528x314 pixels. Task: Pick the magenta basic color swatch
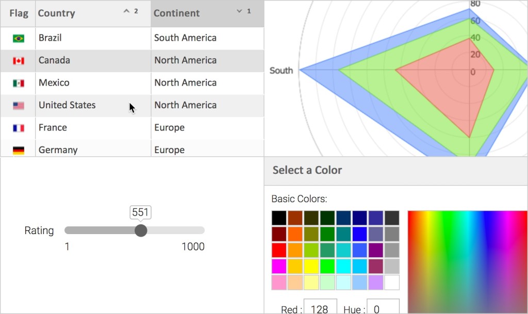279,267
